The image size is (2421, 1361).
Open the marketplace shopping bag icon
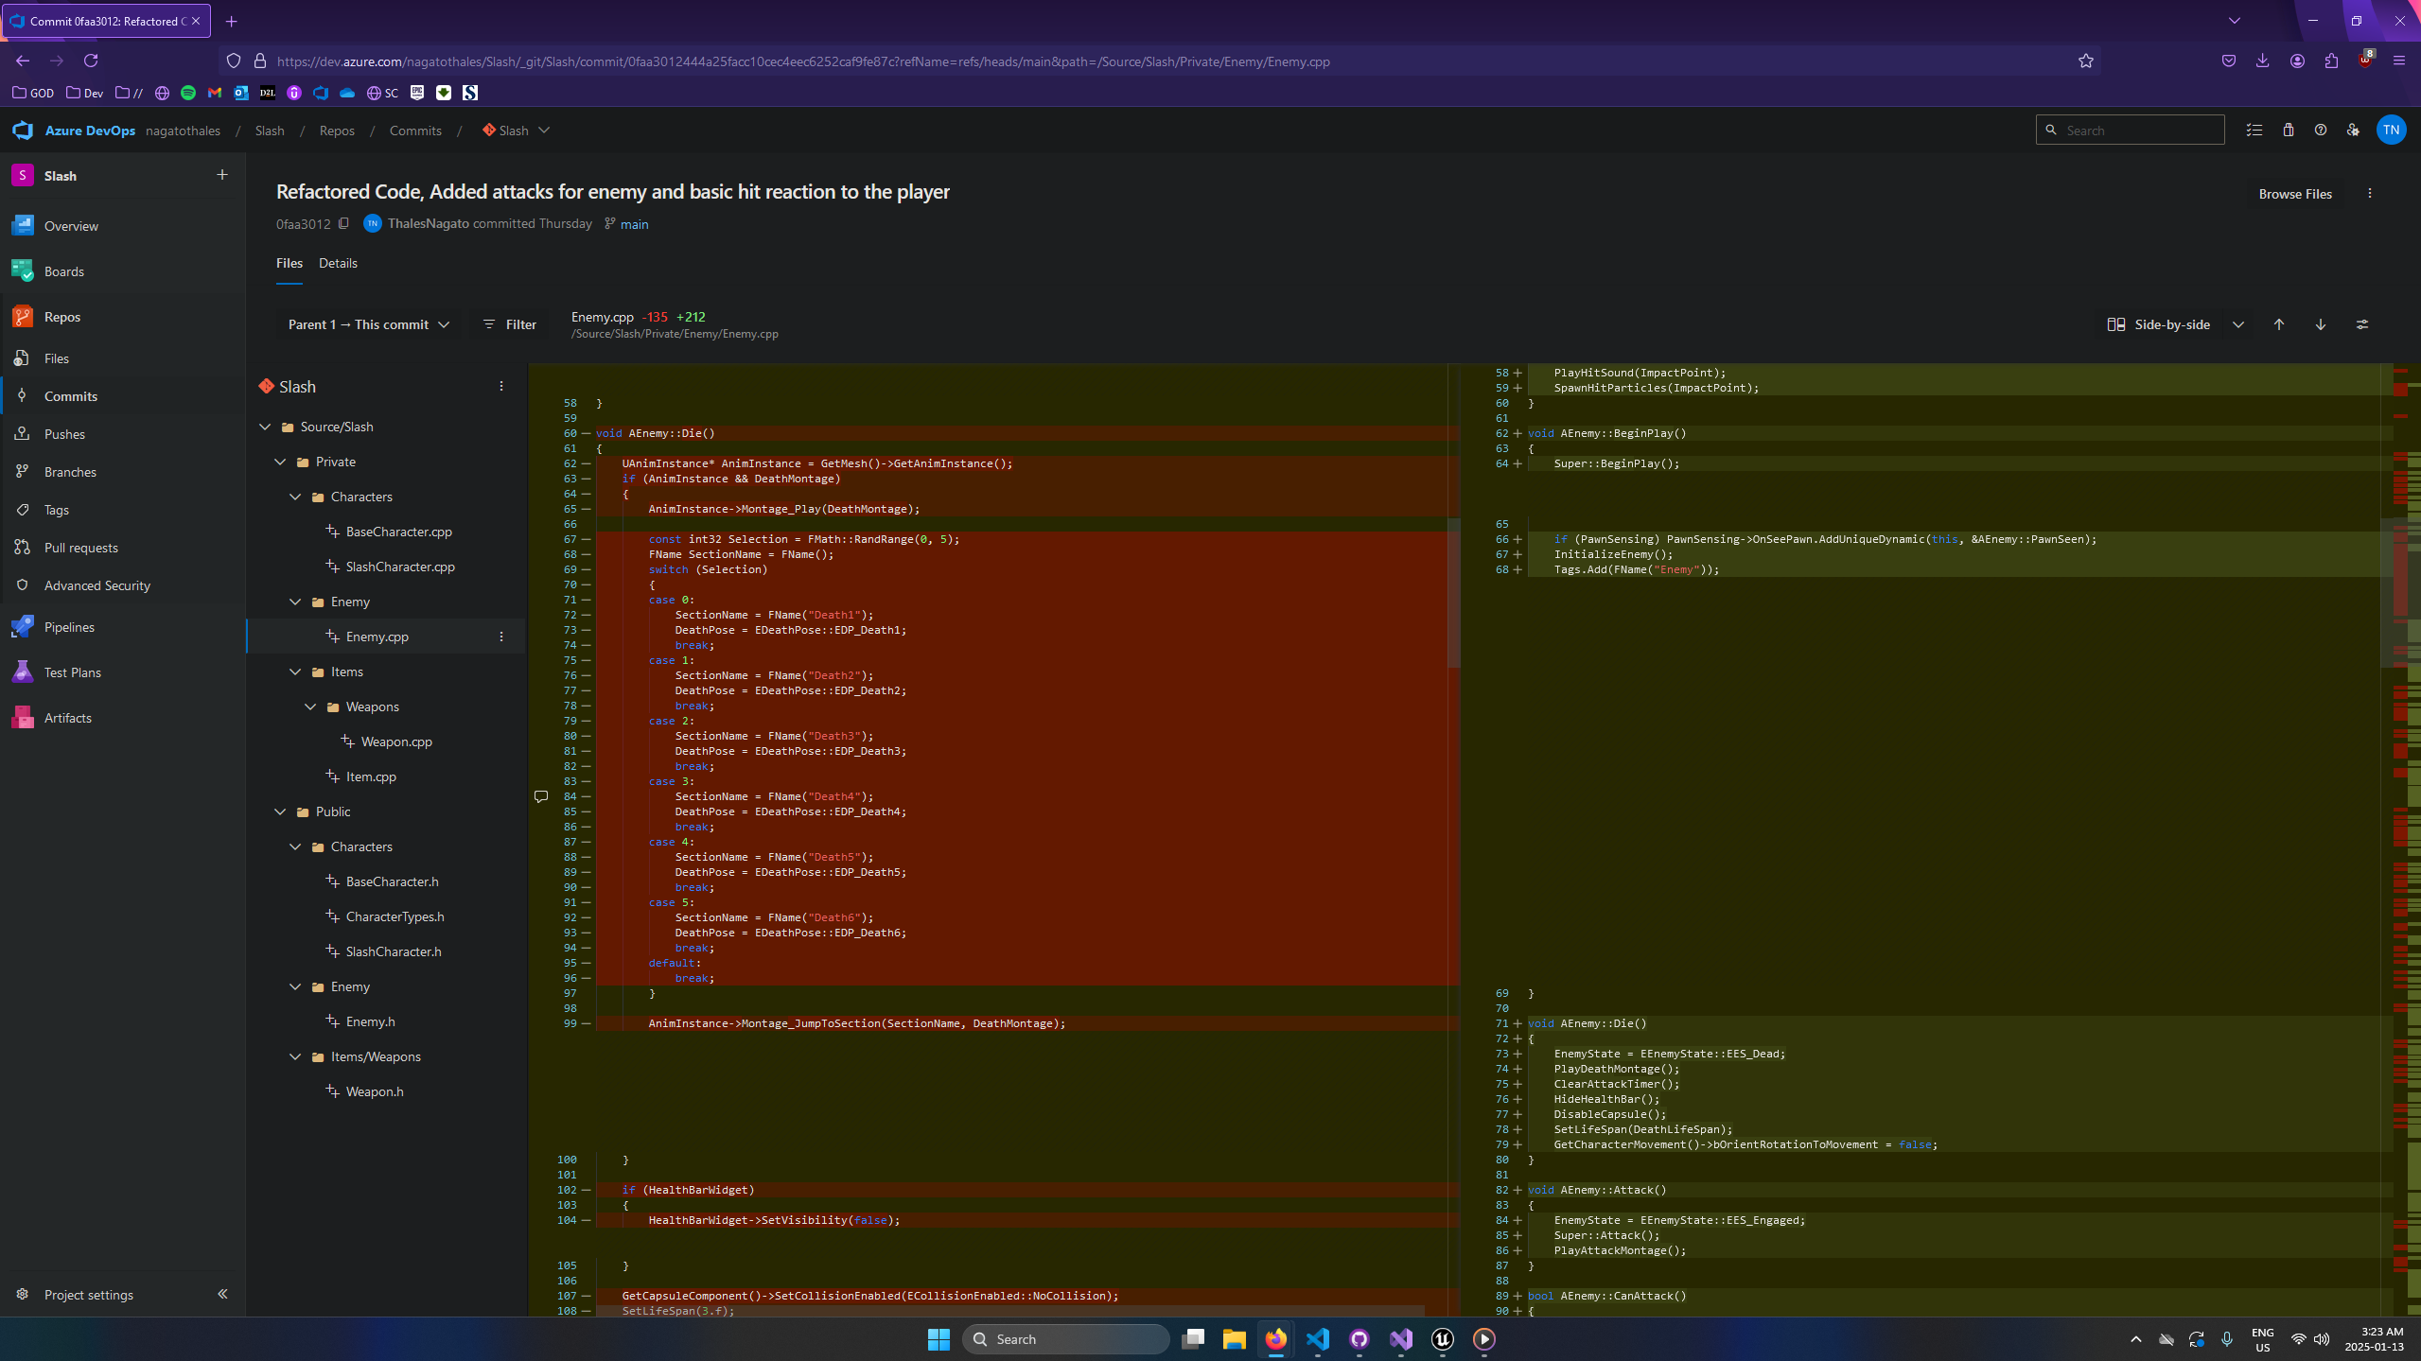point(2289,131)
